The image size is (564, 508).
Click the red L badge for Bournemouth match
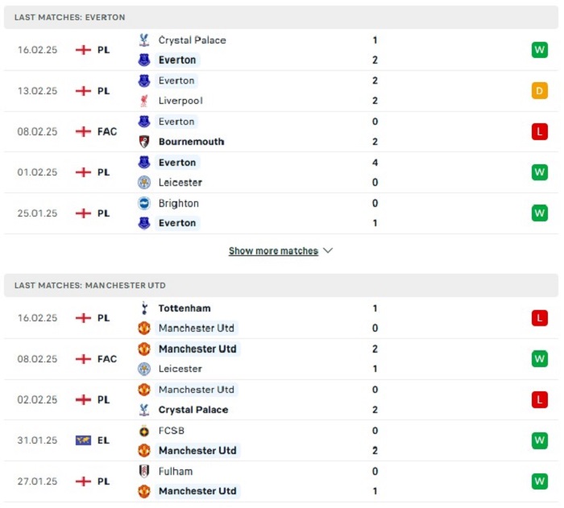pos(540,131)
